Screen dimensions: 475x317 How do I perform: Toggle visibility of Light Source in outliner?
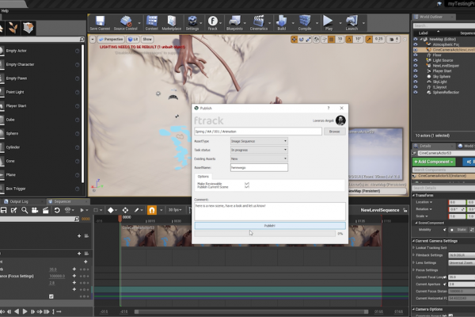point(416,60)
